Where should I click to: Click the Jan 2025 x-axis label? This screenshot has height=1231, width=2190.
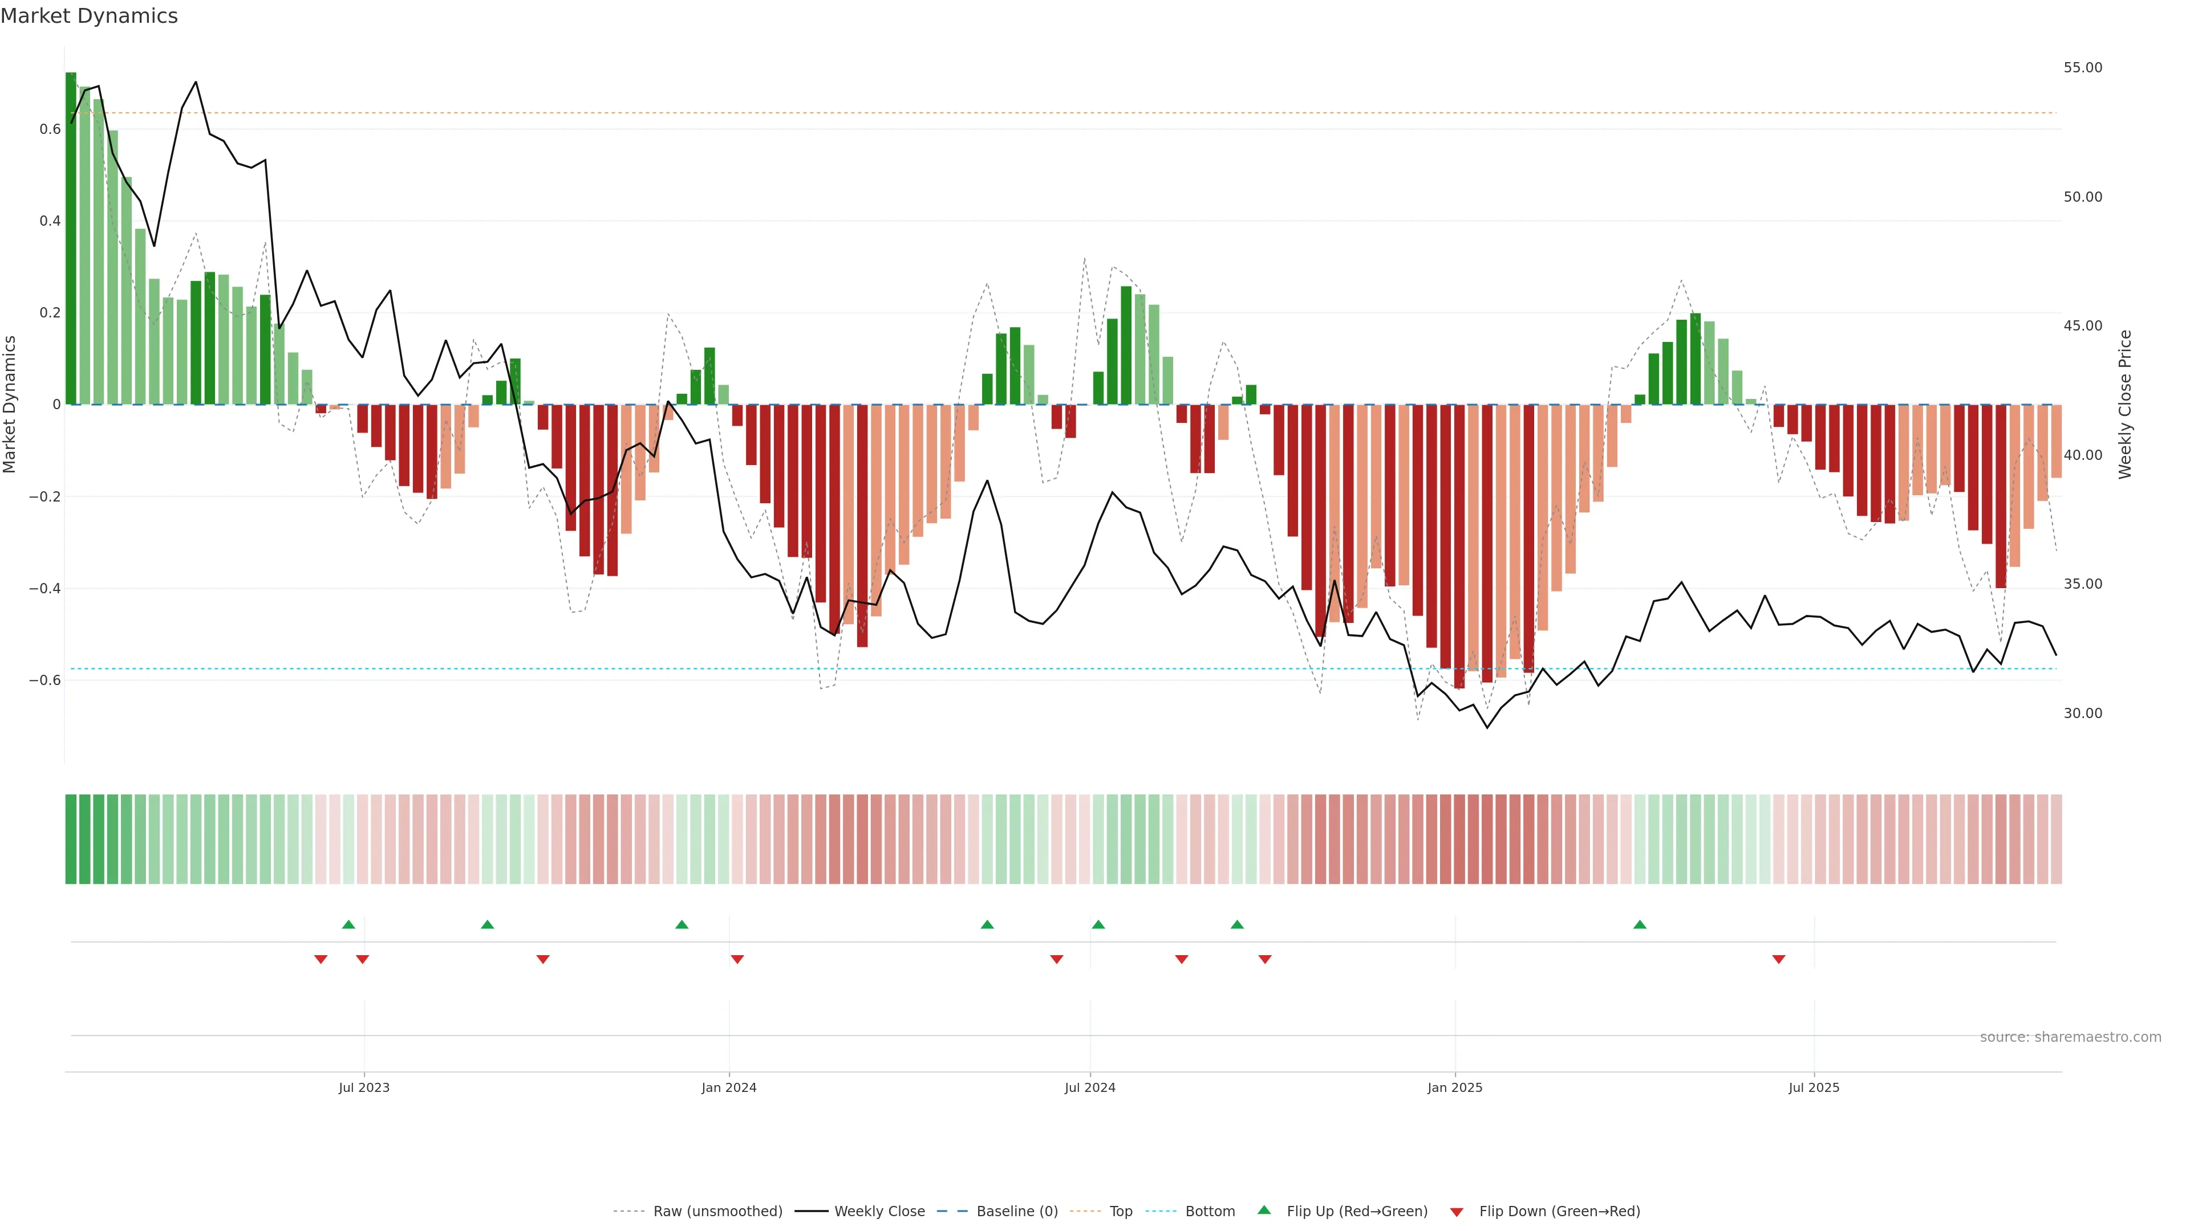coord(1455,1087)
